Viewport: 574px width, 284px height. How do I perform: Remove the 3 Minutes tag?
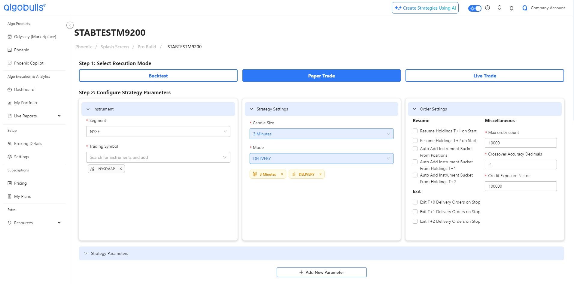[282, 174]
